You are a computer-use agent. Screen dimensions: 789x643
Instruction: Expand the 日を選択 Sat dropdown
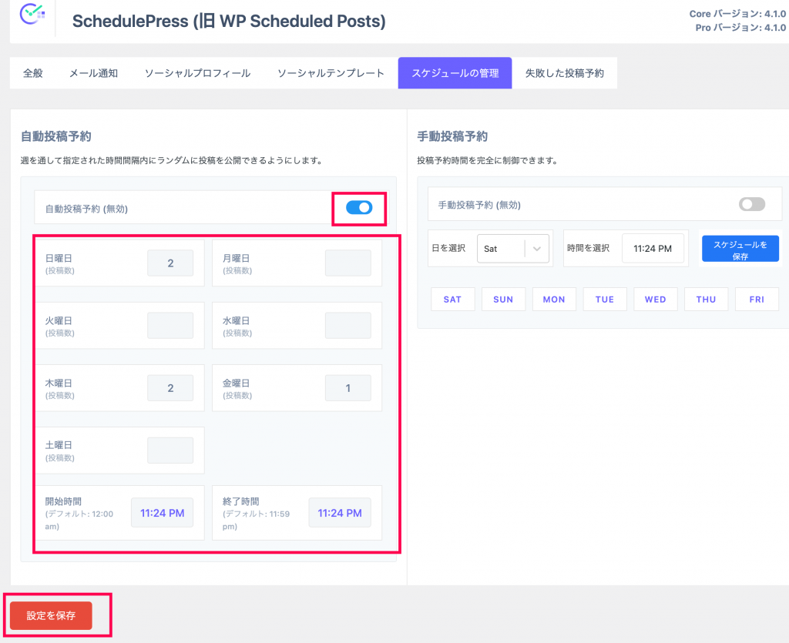pos(512,249)
